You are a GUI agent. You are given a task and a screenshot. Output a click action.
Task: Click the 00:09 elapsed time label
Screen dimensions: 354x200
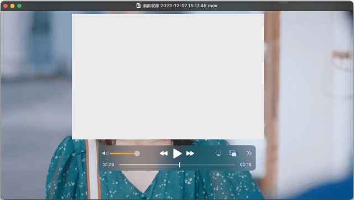108,165
